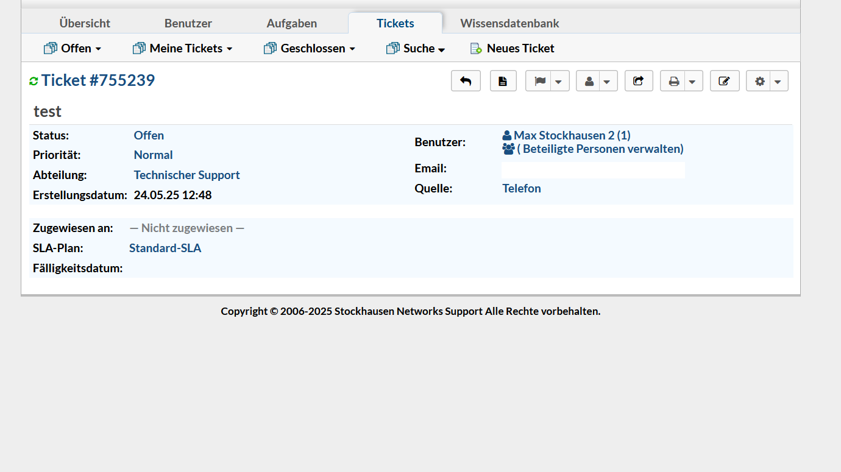841x472 pixels.
Task: Click the transfer ticket share icon
Action: (639, 81)
